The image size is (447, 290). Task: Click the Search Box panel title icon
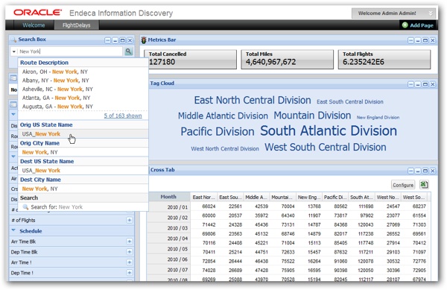pos(13,40)
